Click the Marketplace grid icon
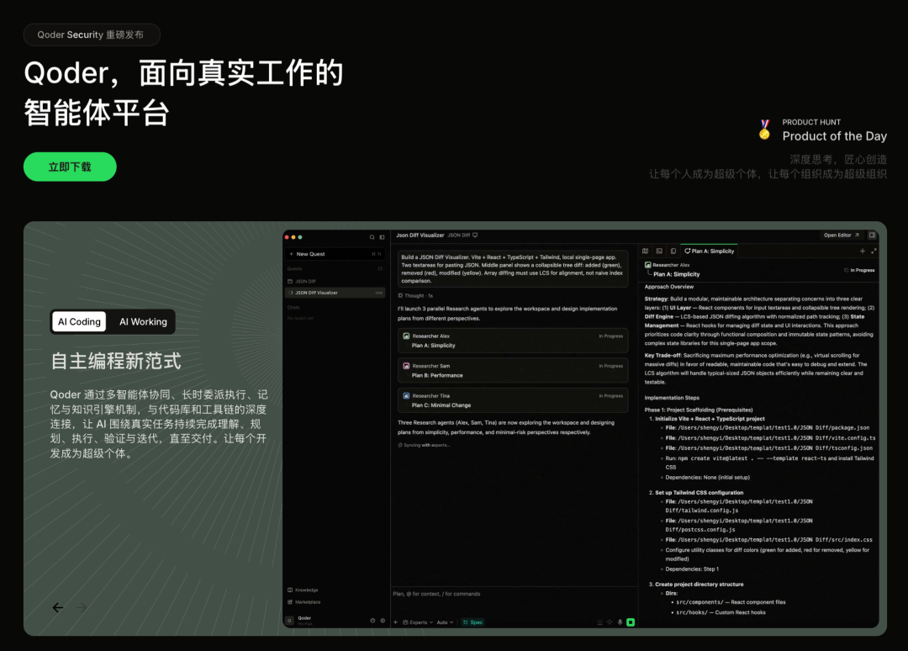The image size is (908, 651). click(290, 602)
